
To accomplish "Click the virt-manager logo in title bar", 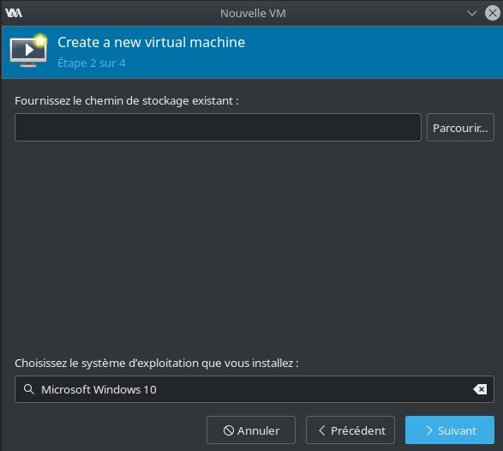I will [14, 13].
